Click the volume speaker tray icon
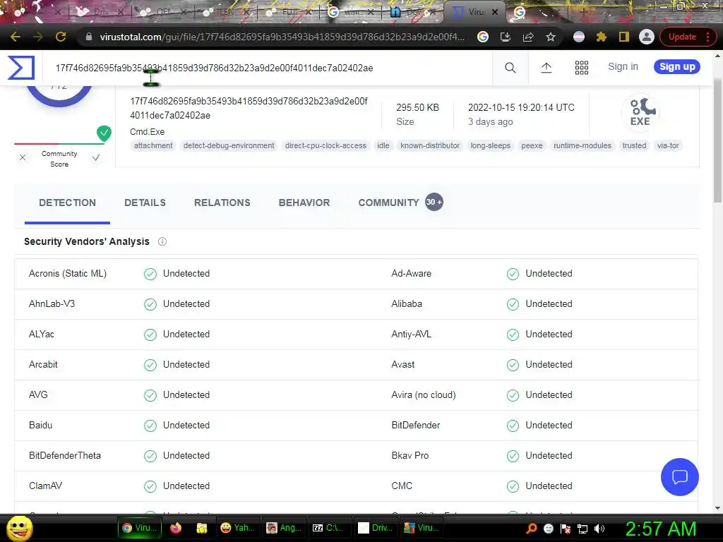Screen dimensions: 723x542 [x=599, y=528]
